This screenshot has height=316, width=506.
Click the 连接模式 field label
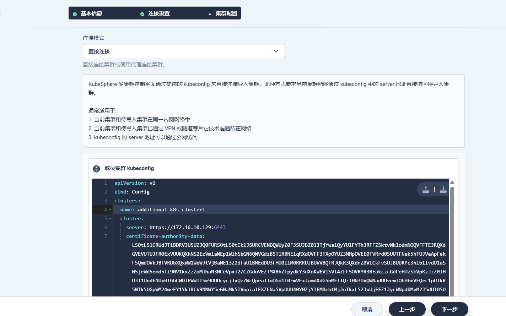(93, 38)
